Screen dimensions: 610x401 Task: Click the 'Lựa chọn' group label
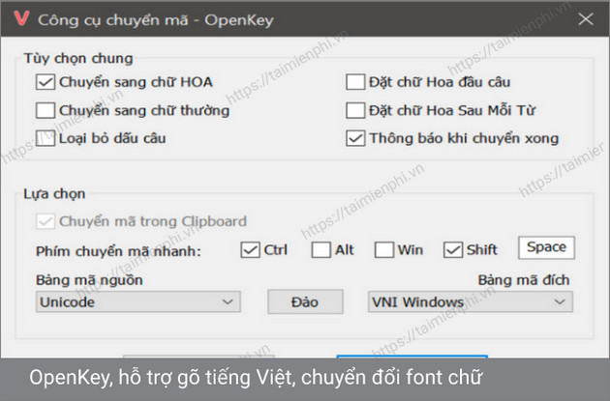54,193
